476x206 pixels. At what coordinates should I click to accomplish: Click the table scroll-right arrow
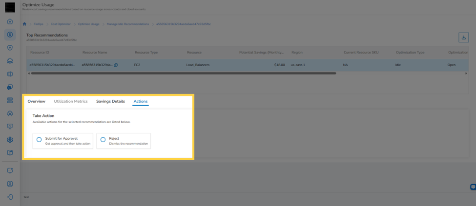[x=466, y=73]
